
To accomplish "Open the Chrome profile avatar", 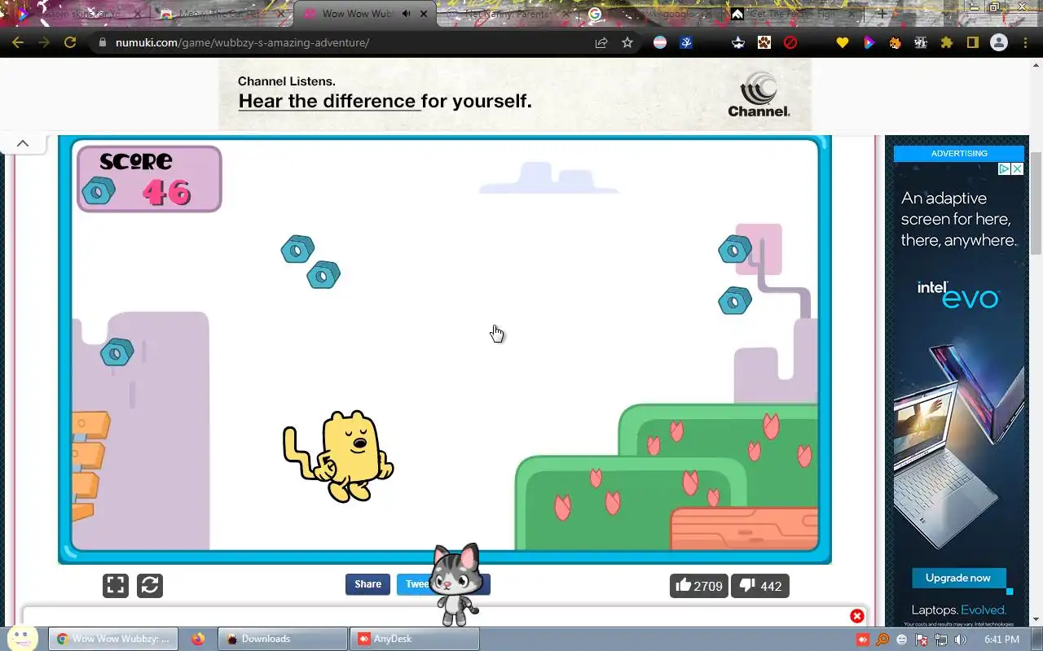I will tap(999, 42).
